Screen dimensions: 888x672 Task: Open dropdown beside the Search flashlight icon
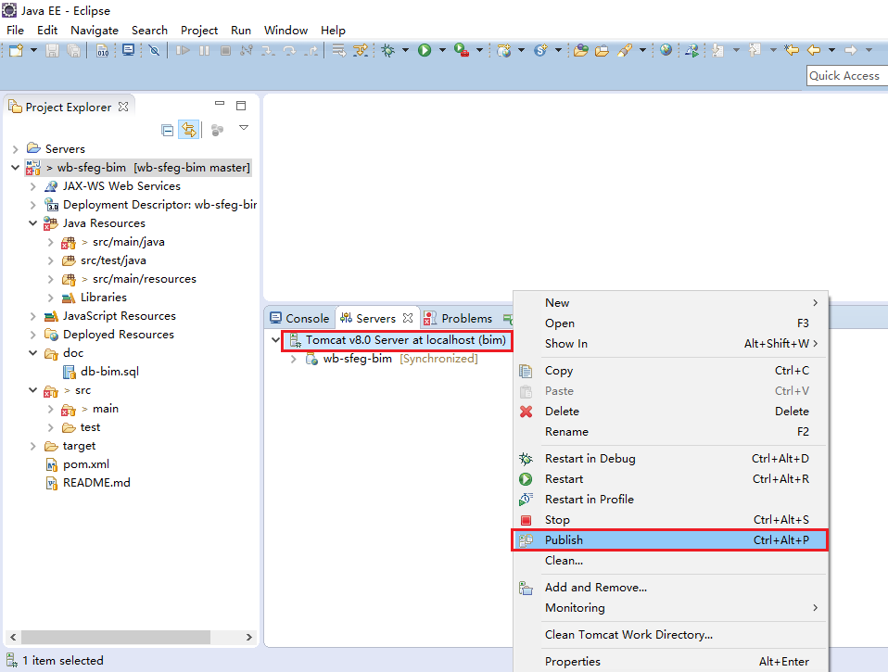[642, 50]
